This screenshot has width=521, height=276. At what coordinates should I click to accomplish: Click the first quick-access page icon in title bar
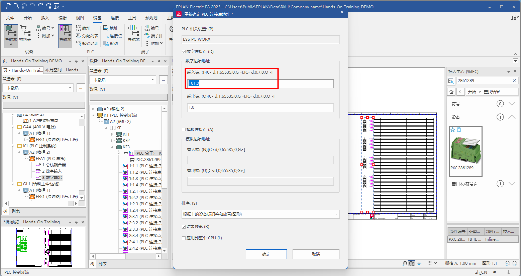pyautogui.click(x=9, y=6)
